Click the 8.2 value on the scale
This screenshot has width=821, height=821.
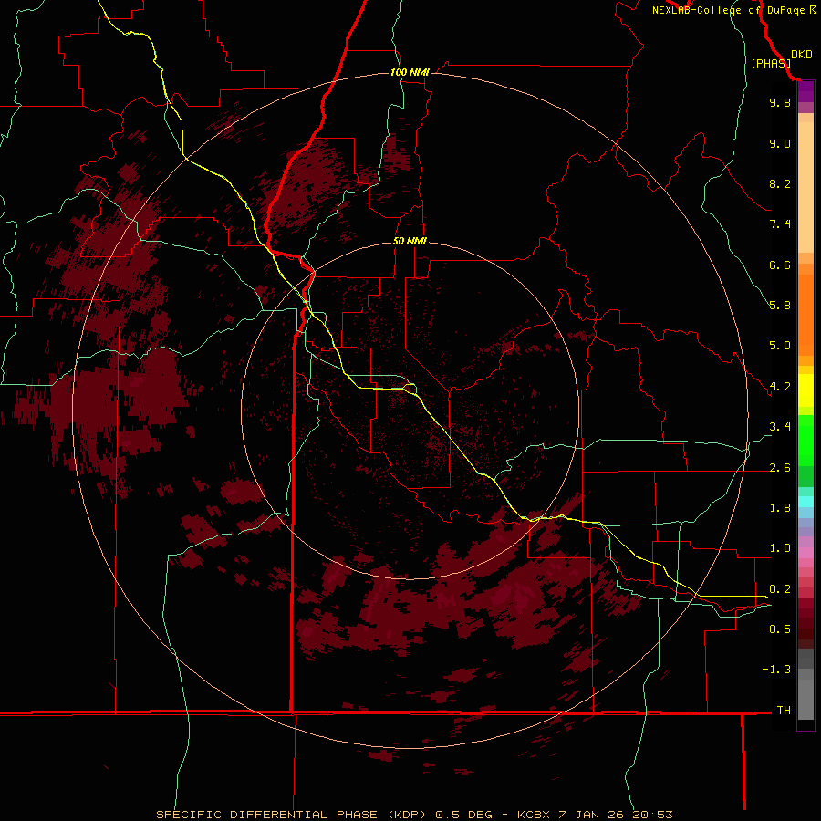[780, 183]
